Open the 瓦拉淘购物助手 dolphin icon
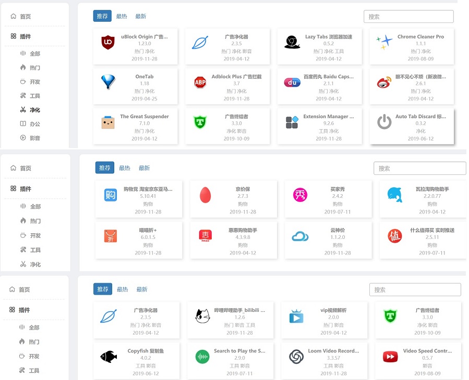469x380 pixels. pyautogui.click(x=394, y=195)
